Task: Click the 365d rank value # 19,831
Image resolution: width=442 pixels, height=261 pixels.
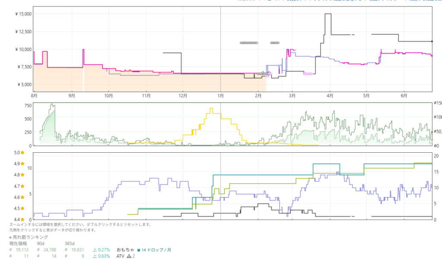Action: pyautogui.click(x=74, y=250)
